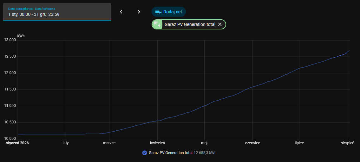
Task: Click the kwiecień axis label
Action: (x=158, y=143)
